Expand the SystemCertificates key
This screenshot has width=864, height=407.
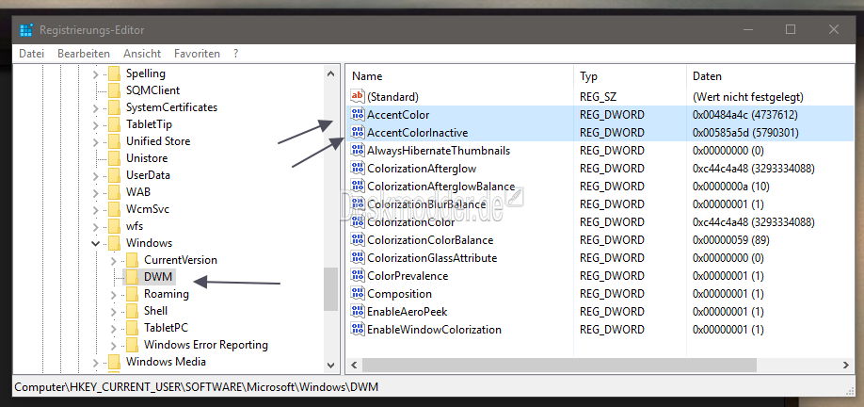point(96,108)
